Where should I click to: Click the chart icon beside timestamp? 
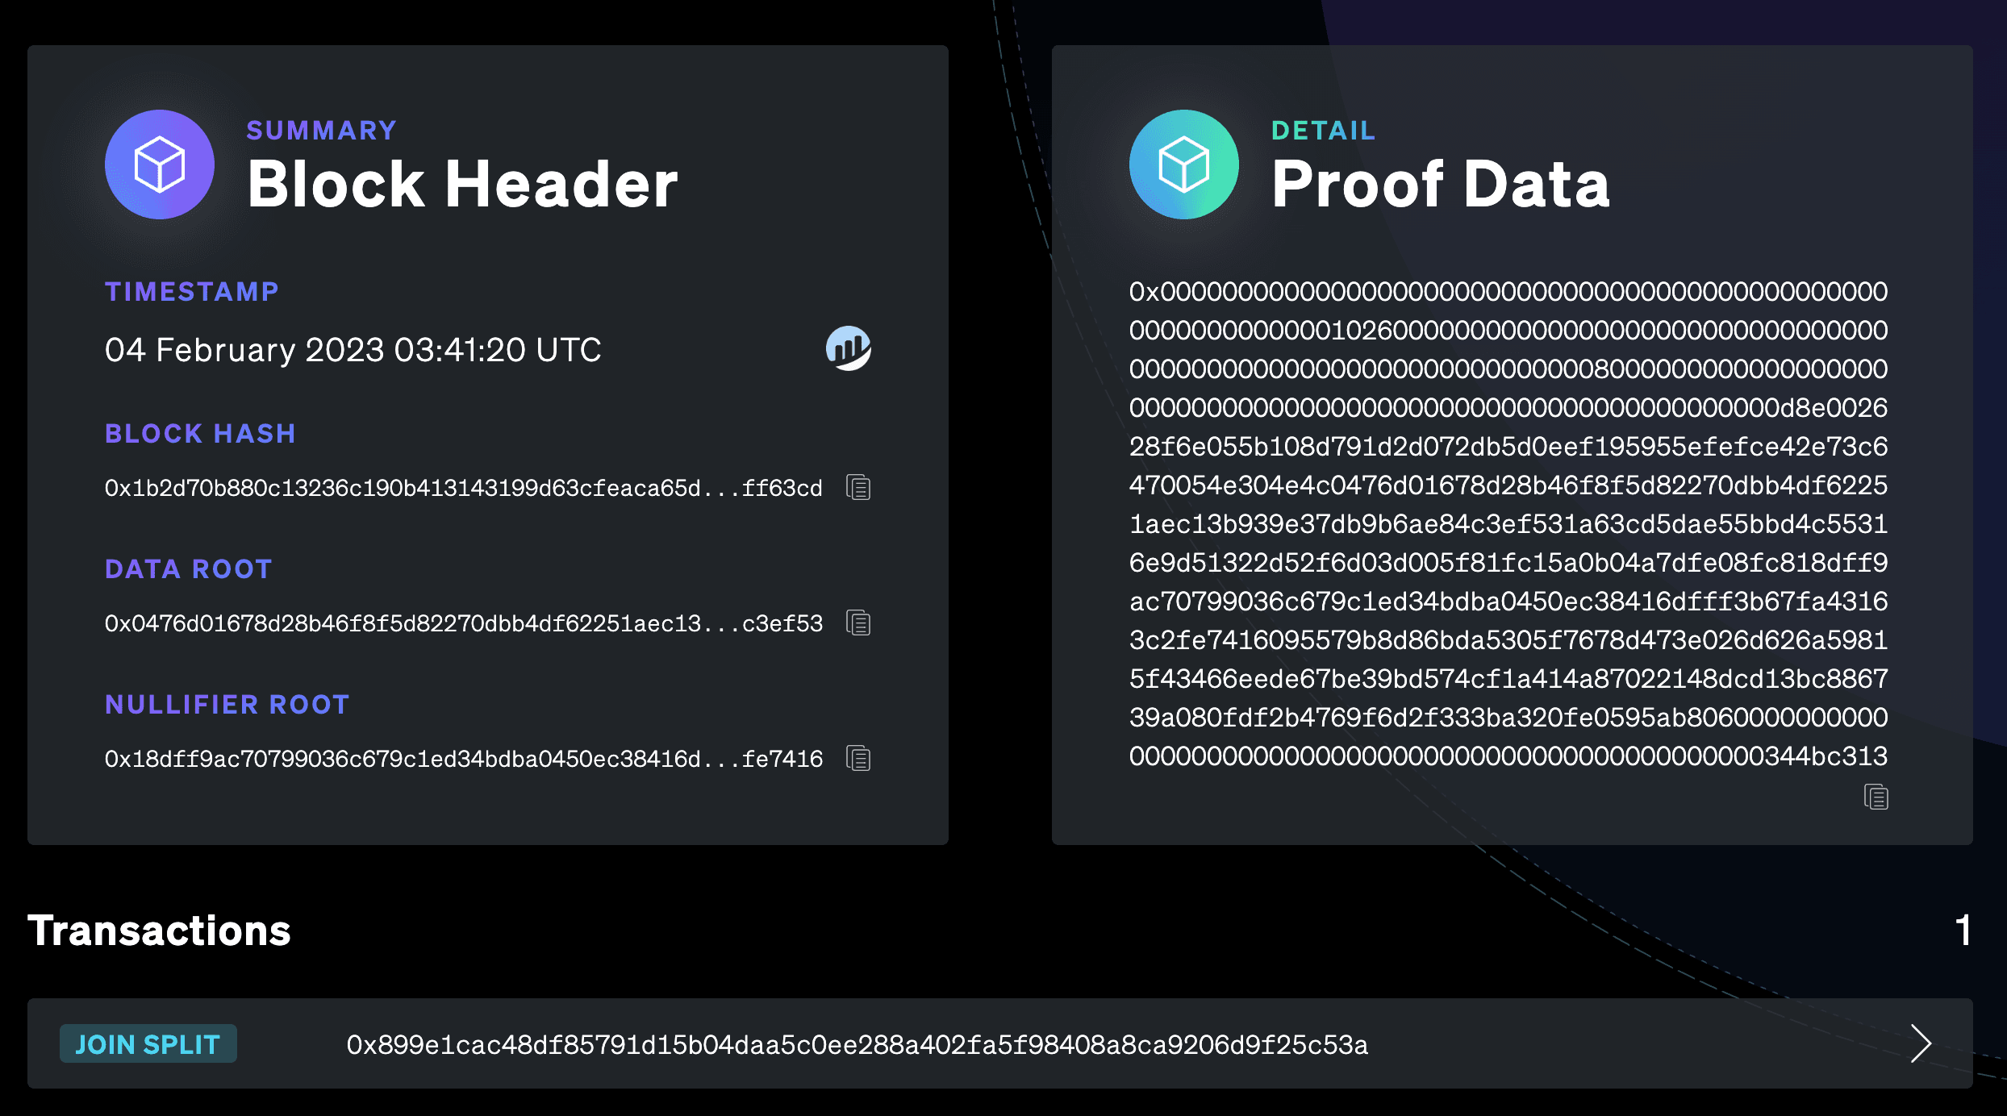(848, 349)
